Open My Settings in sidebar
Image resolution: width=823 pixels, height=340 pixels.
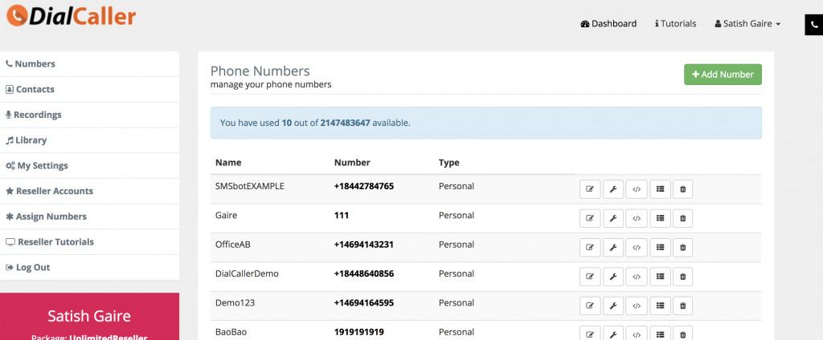(x=90, y=165)
